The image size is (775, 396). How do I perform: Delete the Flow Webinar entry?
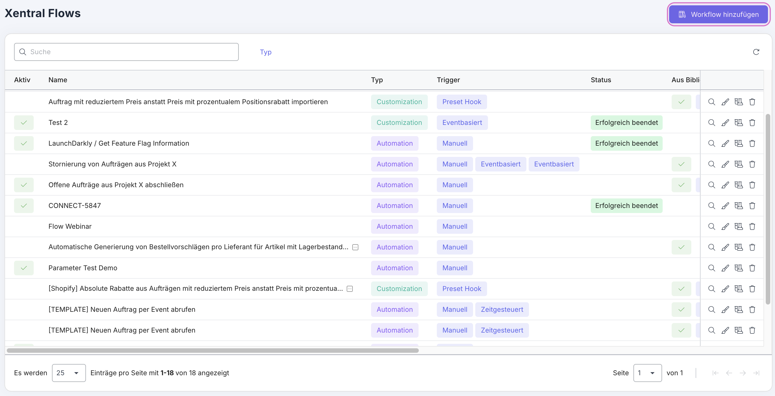coord(752,226)
